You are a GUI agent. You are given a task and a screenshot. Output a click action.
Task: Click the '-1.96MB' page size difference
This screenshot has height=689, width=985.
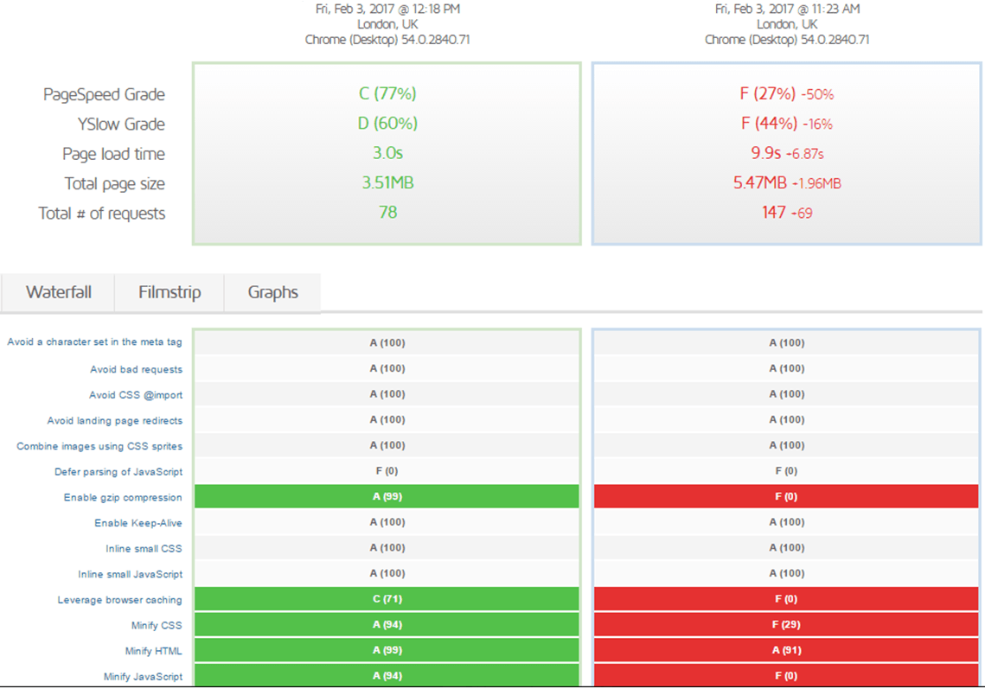pyautogui.click(x=816, y=183)
